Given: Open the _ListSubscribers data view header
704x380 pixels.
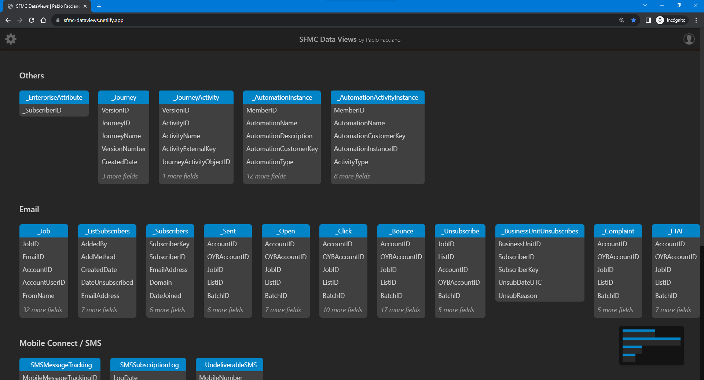Looking at the screenshot, I should (x=107, y=231).
